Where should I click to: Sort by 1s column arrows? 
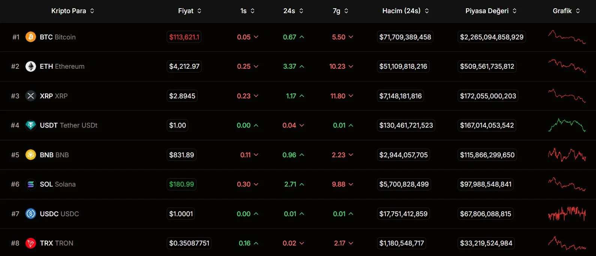(253, 11)
